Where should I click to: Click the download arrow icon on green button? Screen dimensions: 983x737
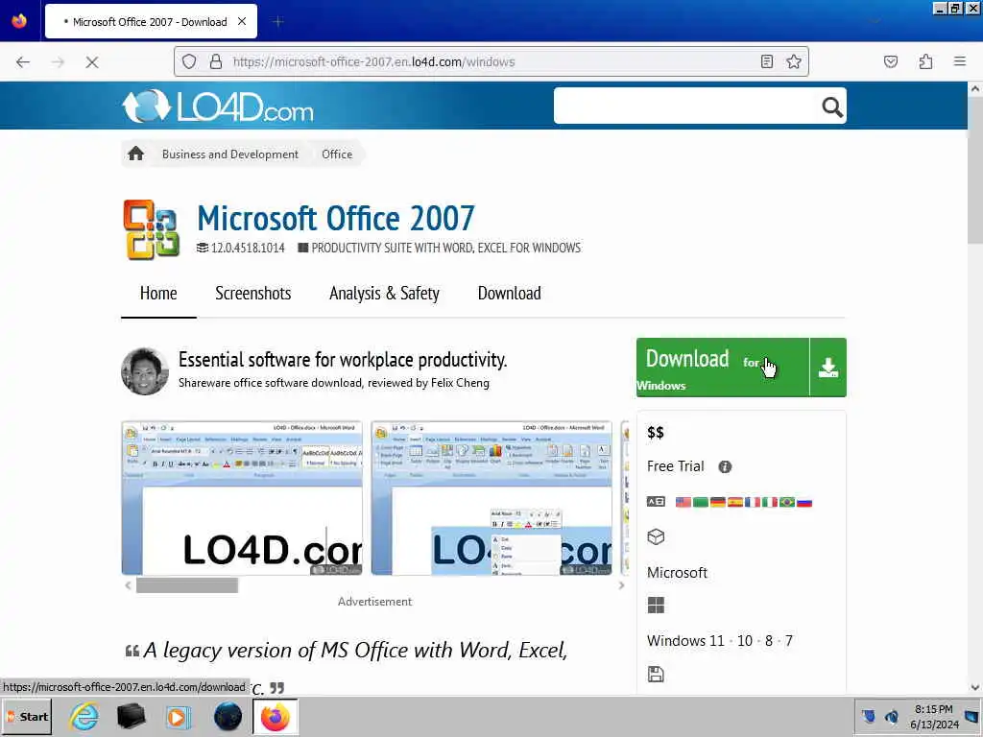click(x=828, y=368)
